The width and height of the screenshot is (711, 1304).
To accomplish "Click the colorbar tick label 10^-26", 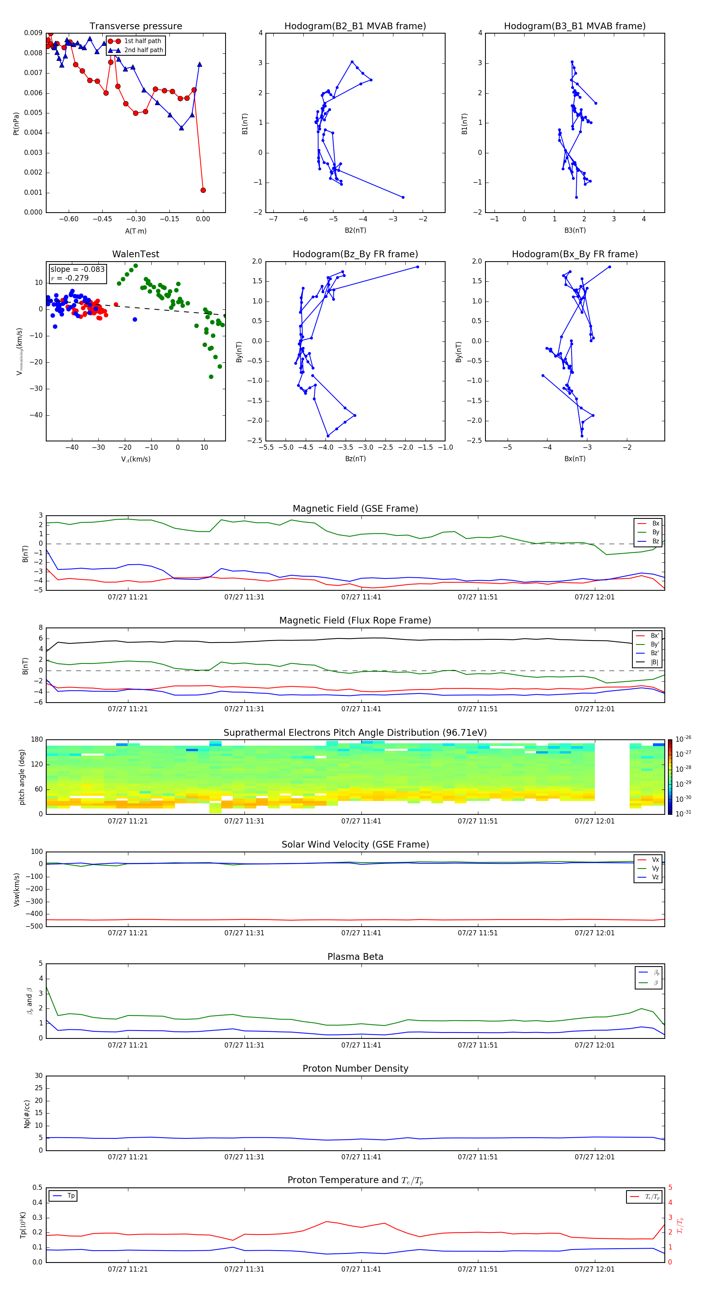I will 683,739.
